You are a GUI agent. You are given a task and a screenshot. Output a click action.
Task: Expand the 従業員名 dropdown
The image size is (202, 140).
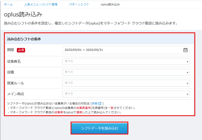pyautogui.click(x=126, y=62)
